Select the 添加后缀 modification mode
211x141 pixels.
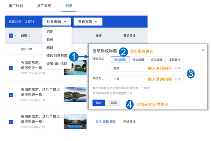tap(157, 60)
